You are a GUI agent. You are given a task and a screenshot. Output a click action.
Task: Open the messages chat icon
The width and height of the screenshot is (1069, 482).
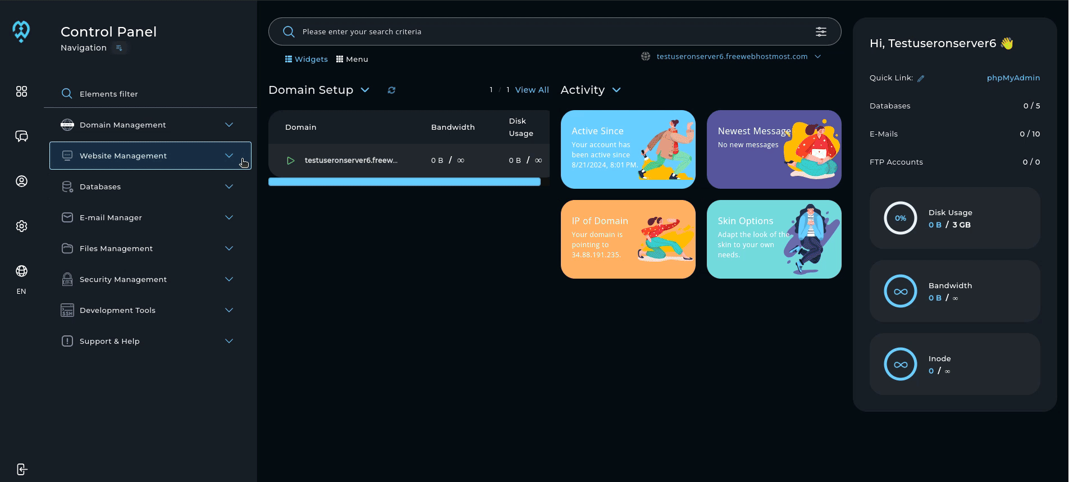[21, 137]
